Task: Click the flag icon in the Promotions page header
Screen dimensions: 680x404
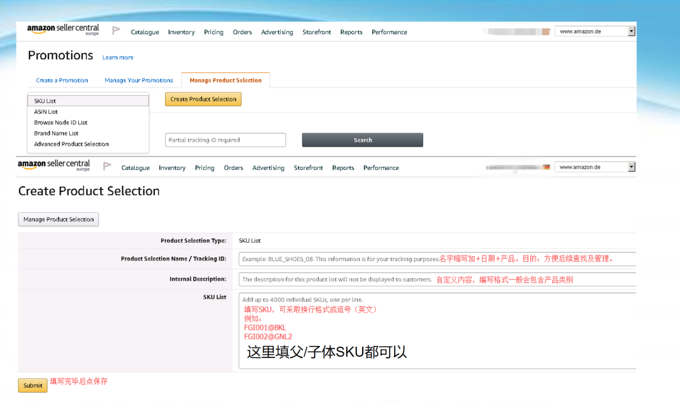Action: pyautogui.click(x=116, y=30)
